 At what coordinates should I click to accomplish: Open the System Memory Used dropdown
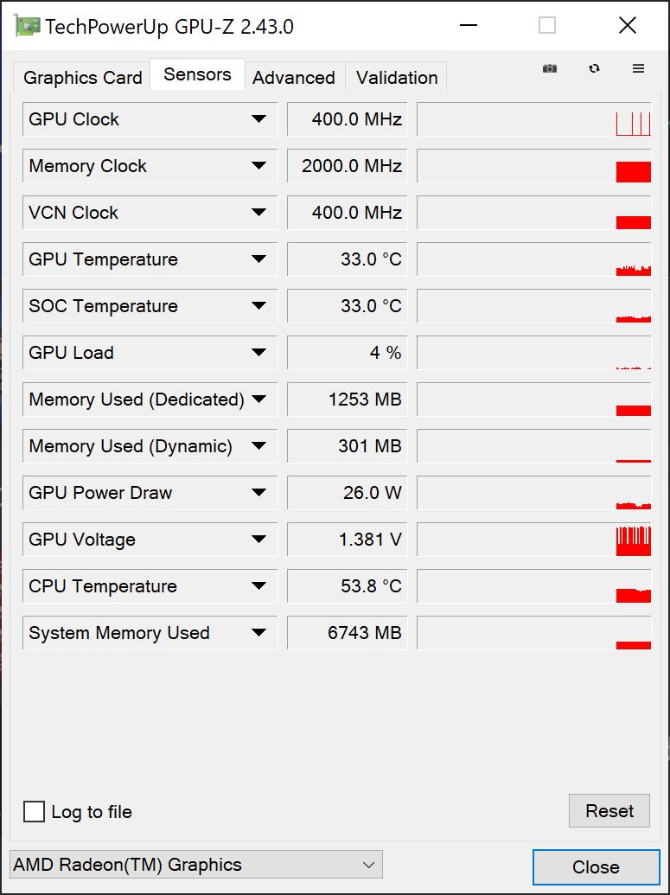pos(258,633)
